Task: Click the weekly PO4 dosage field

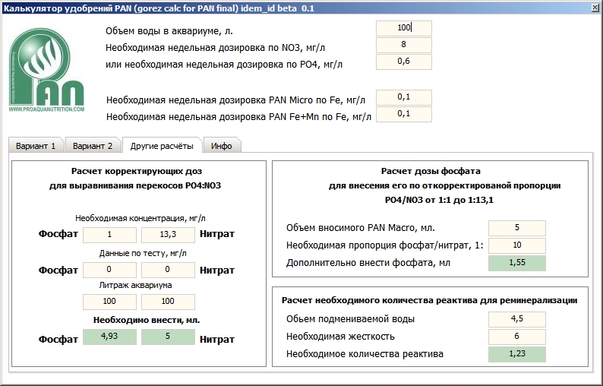Action: click(403, 62)
